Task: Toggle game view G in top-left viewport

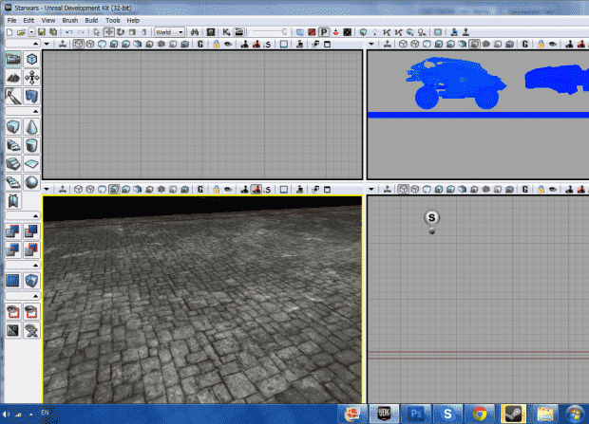Action: point(200,44)
